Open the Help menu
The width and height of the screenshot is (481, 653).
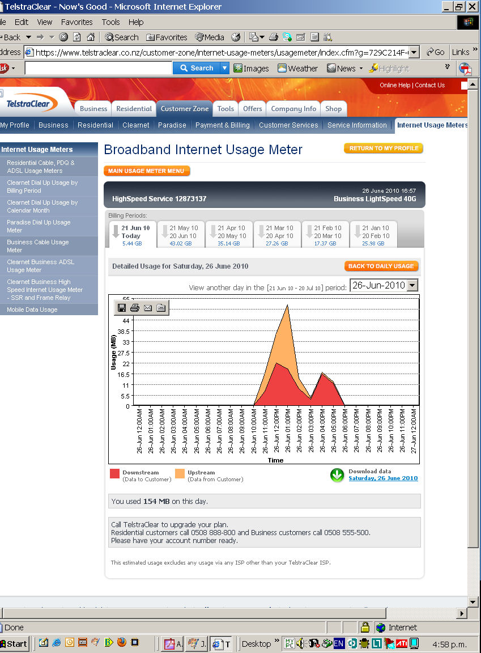135,22
